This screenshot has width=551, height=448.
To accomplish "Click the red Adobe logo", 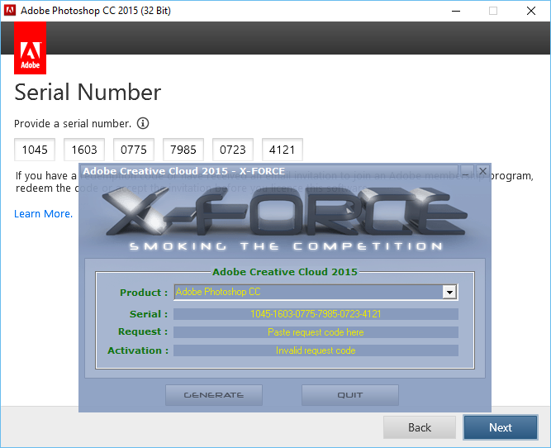I will (x=31, y=48).
